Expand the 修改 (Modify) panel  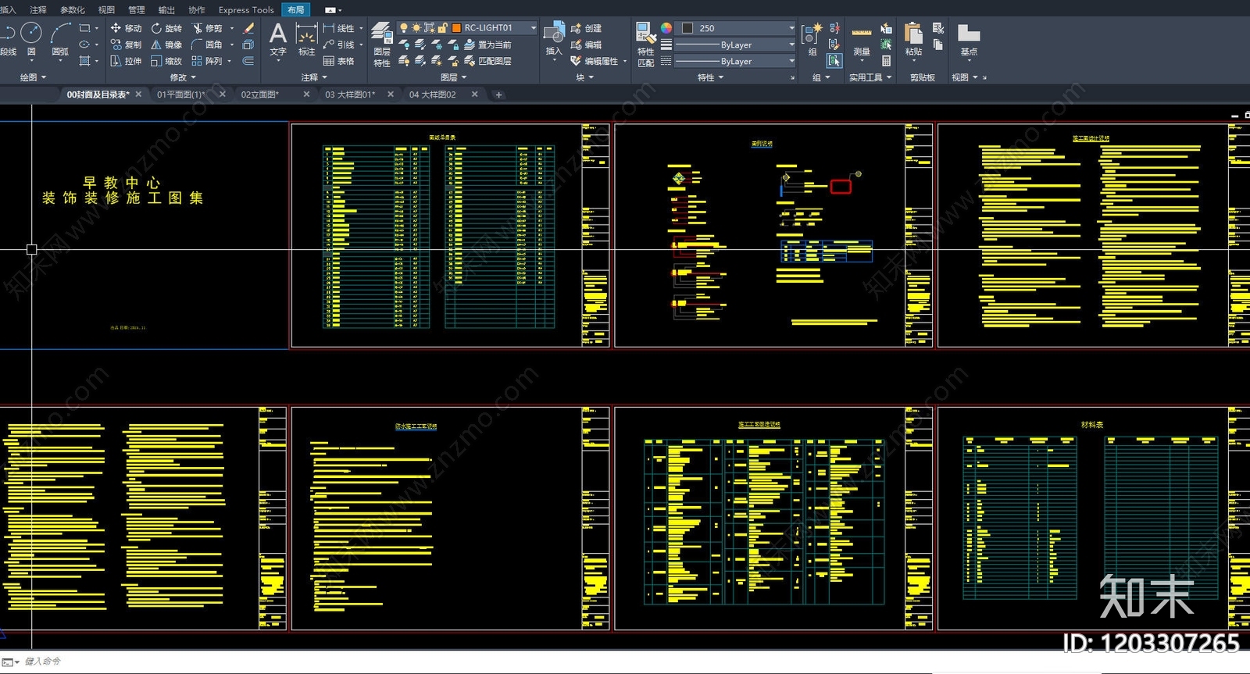(x=183, y=77)
